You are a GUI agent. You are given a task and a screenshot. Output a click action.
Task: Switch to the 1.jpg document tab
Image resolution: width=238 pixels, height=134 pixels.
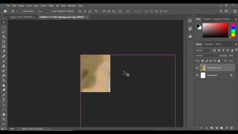(x=21, y=17)
